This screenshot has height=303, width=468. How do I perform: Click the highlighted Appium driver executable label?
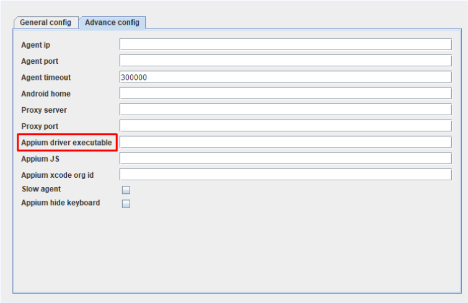(x=67, y=143)
